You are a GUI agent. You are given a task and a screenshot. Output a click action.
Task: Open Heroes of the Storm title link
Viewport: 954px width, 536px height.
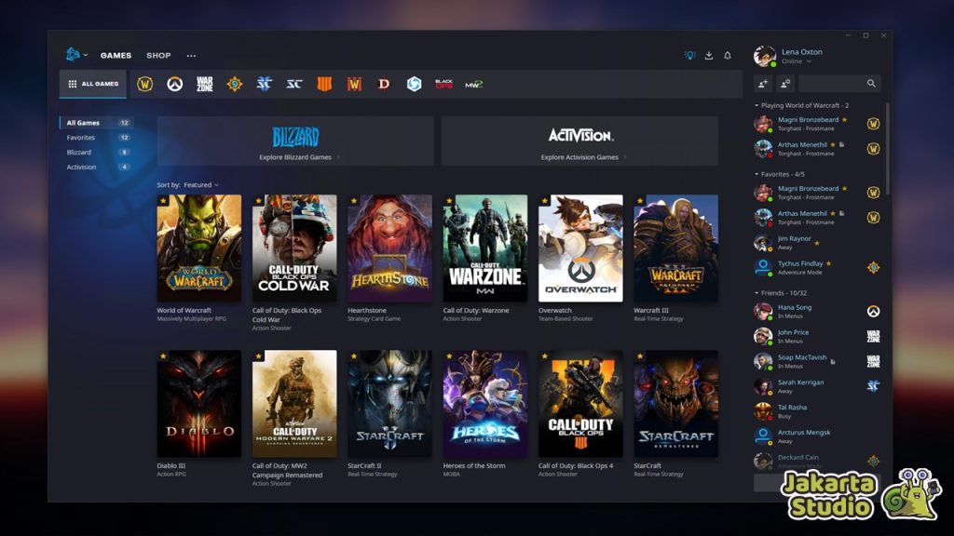click(x=474, y=466)
